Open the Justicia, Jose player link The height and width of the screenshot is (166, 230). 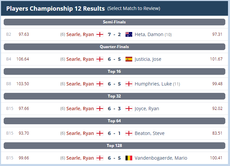click(x=148, y=59)
